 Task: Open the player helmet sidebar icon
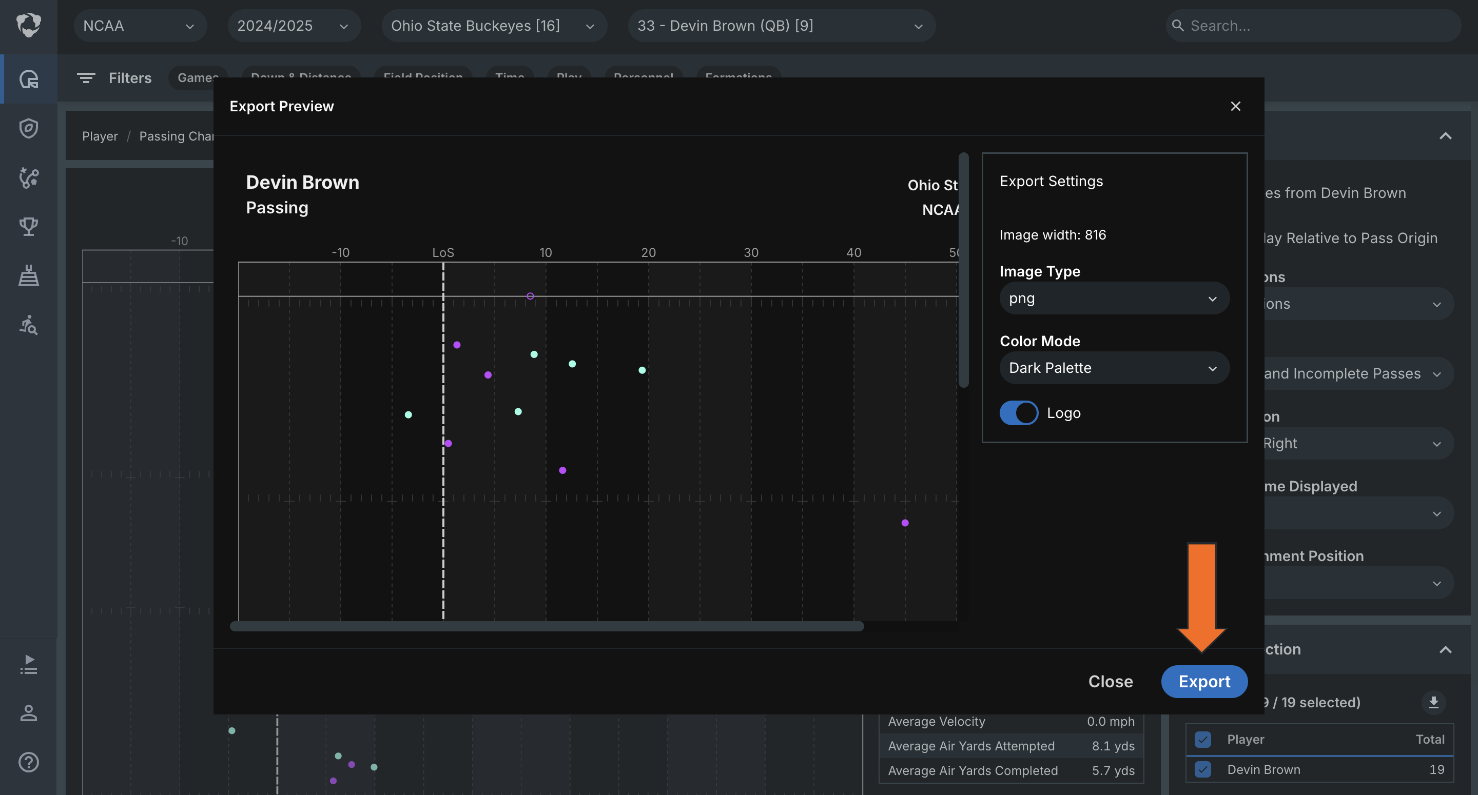pos(28,78)
